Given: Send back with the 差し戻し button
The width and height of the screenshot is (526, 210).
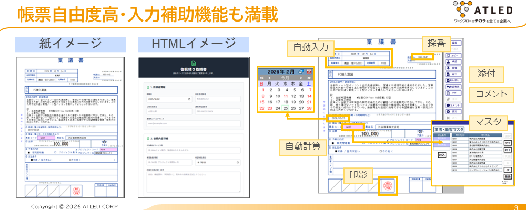Looking at the screenshot, I should click(453, 80).
